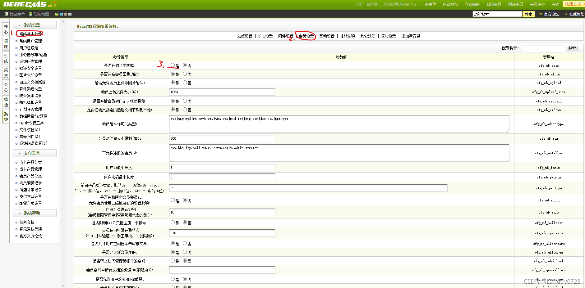This screenshot has height=288, width=585.
Task: Open the 互动设置 tab
Action: click(327, 36)
